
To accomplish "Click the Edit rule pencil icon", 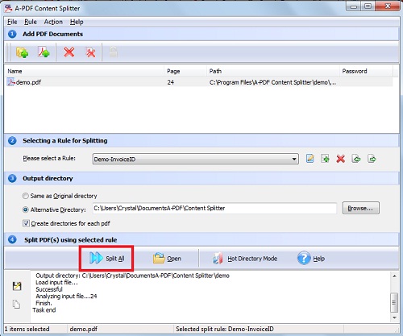I will point(310,159).
